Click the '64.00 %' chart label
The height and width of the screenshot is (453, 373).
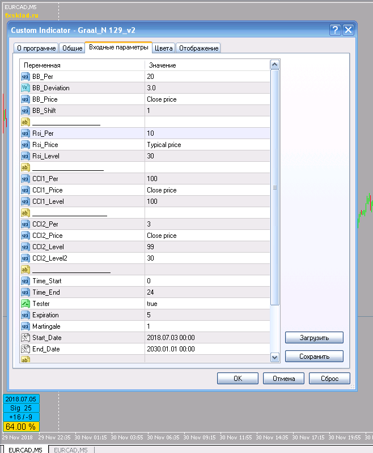[21, 427]
